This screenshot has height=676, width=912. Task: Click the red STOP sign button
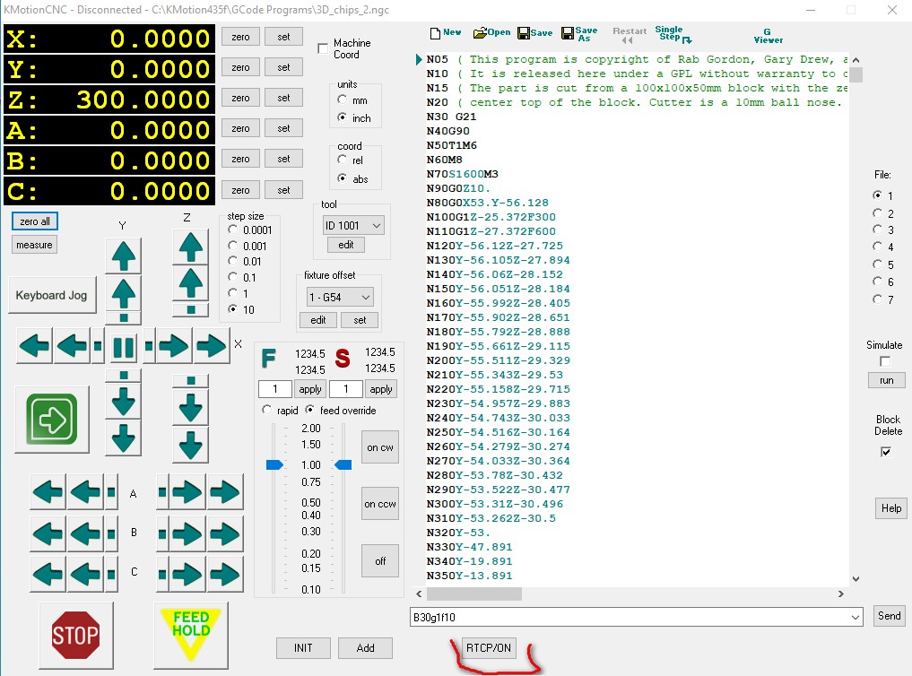pyautogui.click(x=75, y=635)
